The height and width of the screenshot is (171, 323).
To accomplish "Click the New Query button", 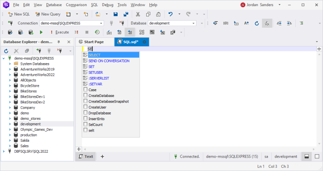I will click(x=49, y=14).
